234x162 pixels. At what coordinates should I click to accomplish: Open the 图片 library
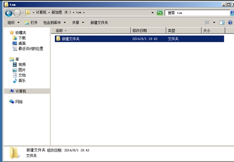point(22,70)
